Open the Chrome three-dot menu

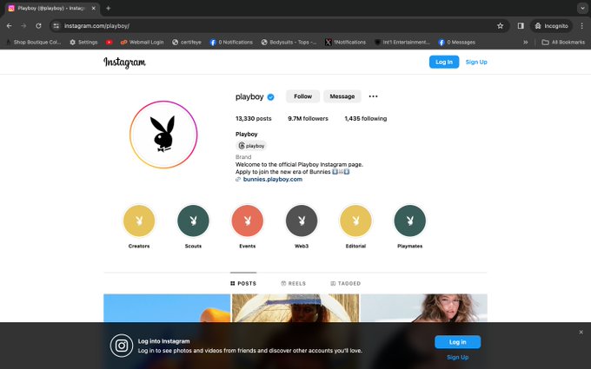582,26
